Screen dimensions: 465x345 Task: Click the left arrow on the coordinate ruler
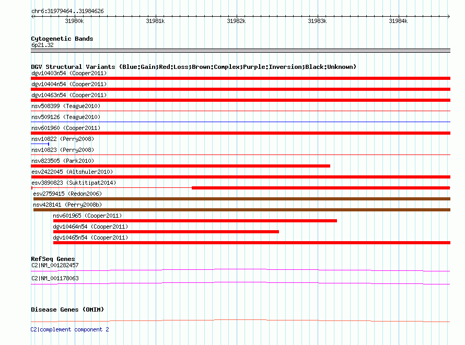pyautogui.click(x=32, y=17)
